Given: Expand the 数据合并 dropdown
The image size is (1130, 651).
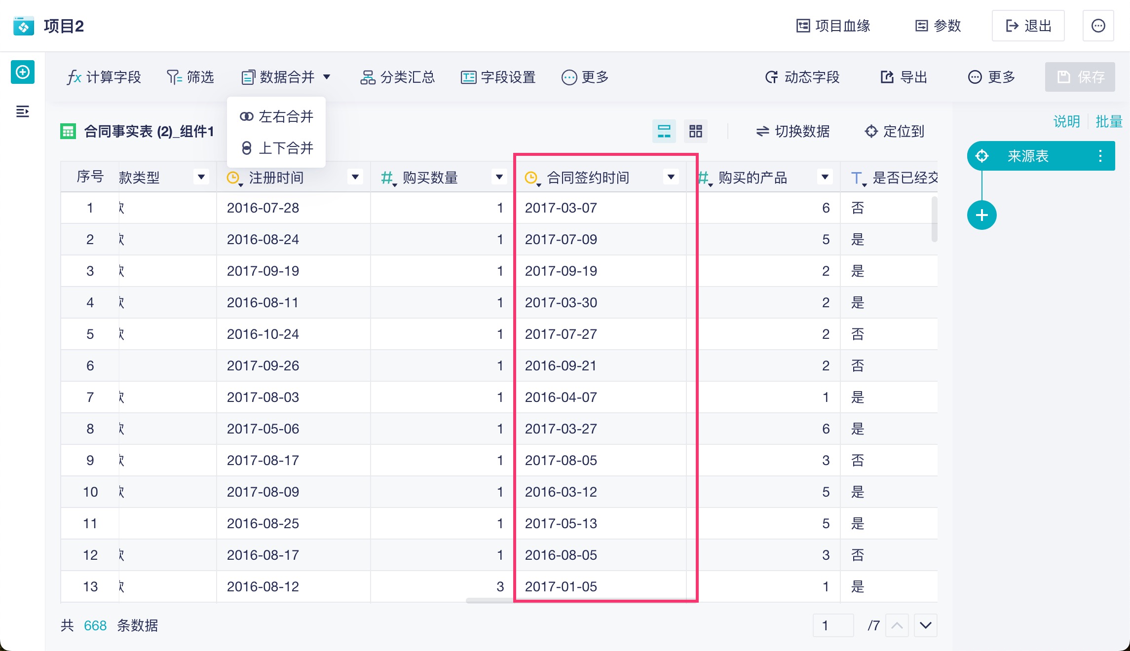Looking at the screenshot, I should [286, 77].
